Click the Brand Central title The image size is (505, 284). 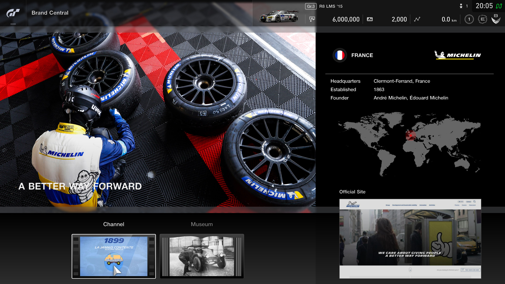50,13
